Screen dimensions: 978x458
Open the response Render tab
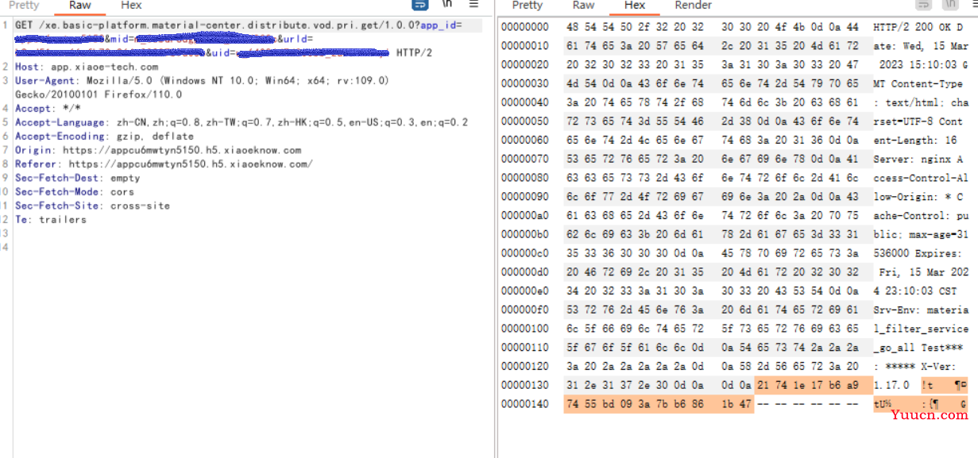(693, 6)
